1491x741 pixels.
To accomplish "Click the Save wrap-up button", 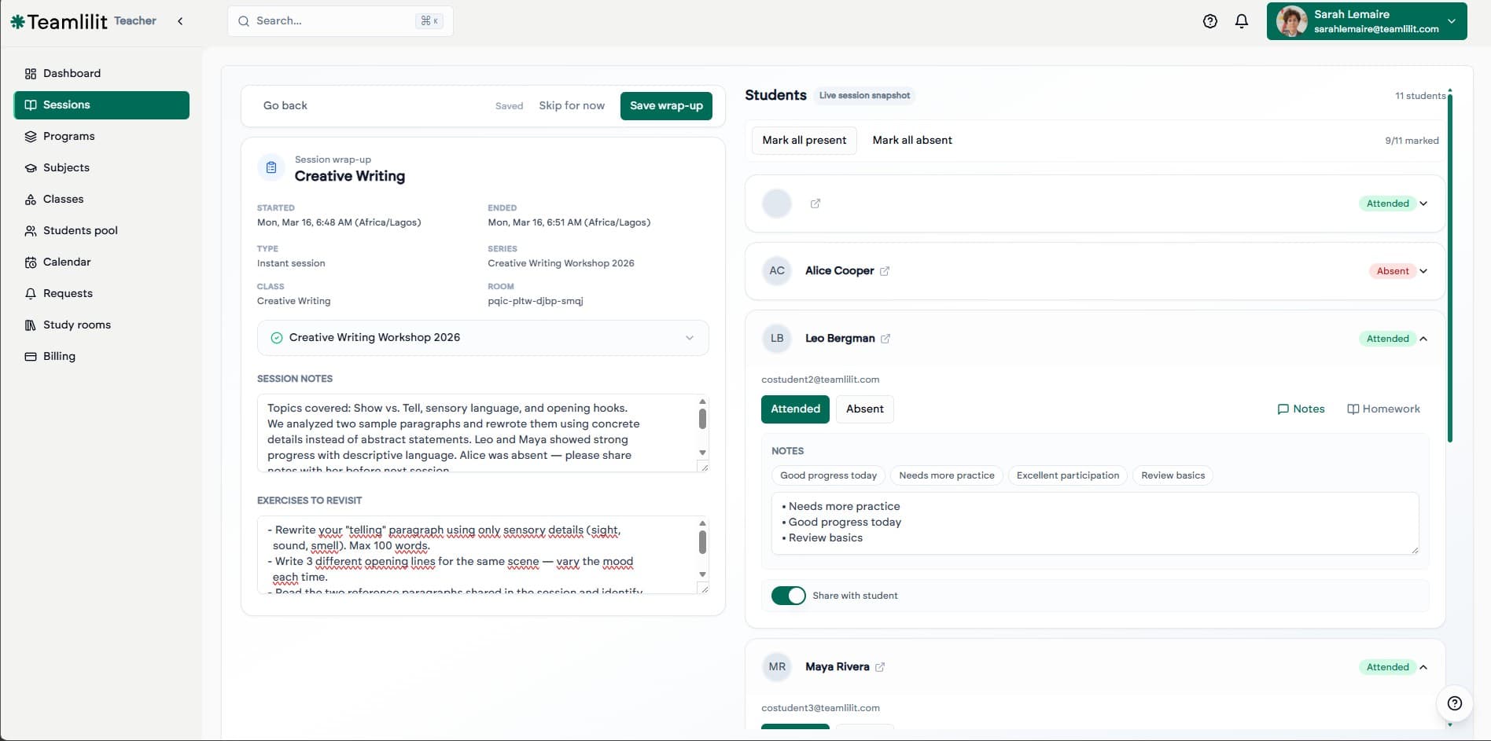I will click(x=665, y=106).
